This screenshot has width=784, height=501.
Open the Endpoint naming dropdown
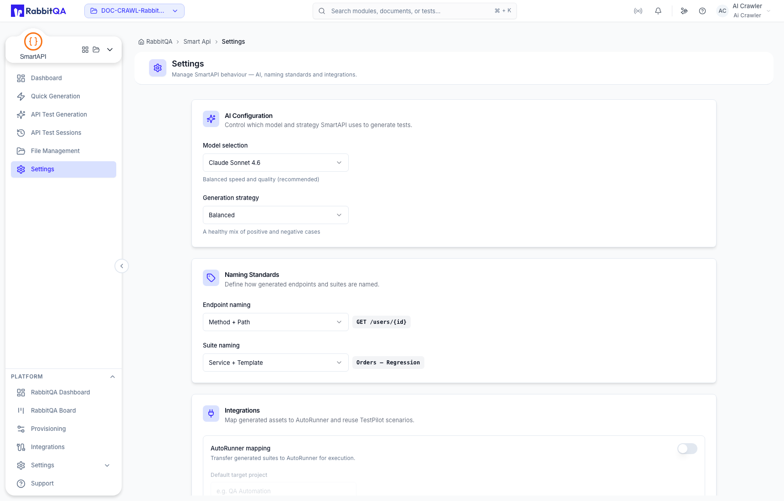[276, 322]
